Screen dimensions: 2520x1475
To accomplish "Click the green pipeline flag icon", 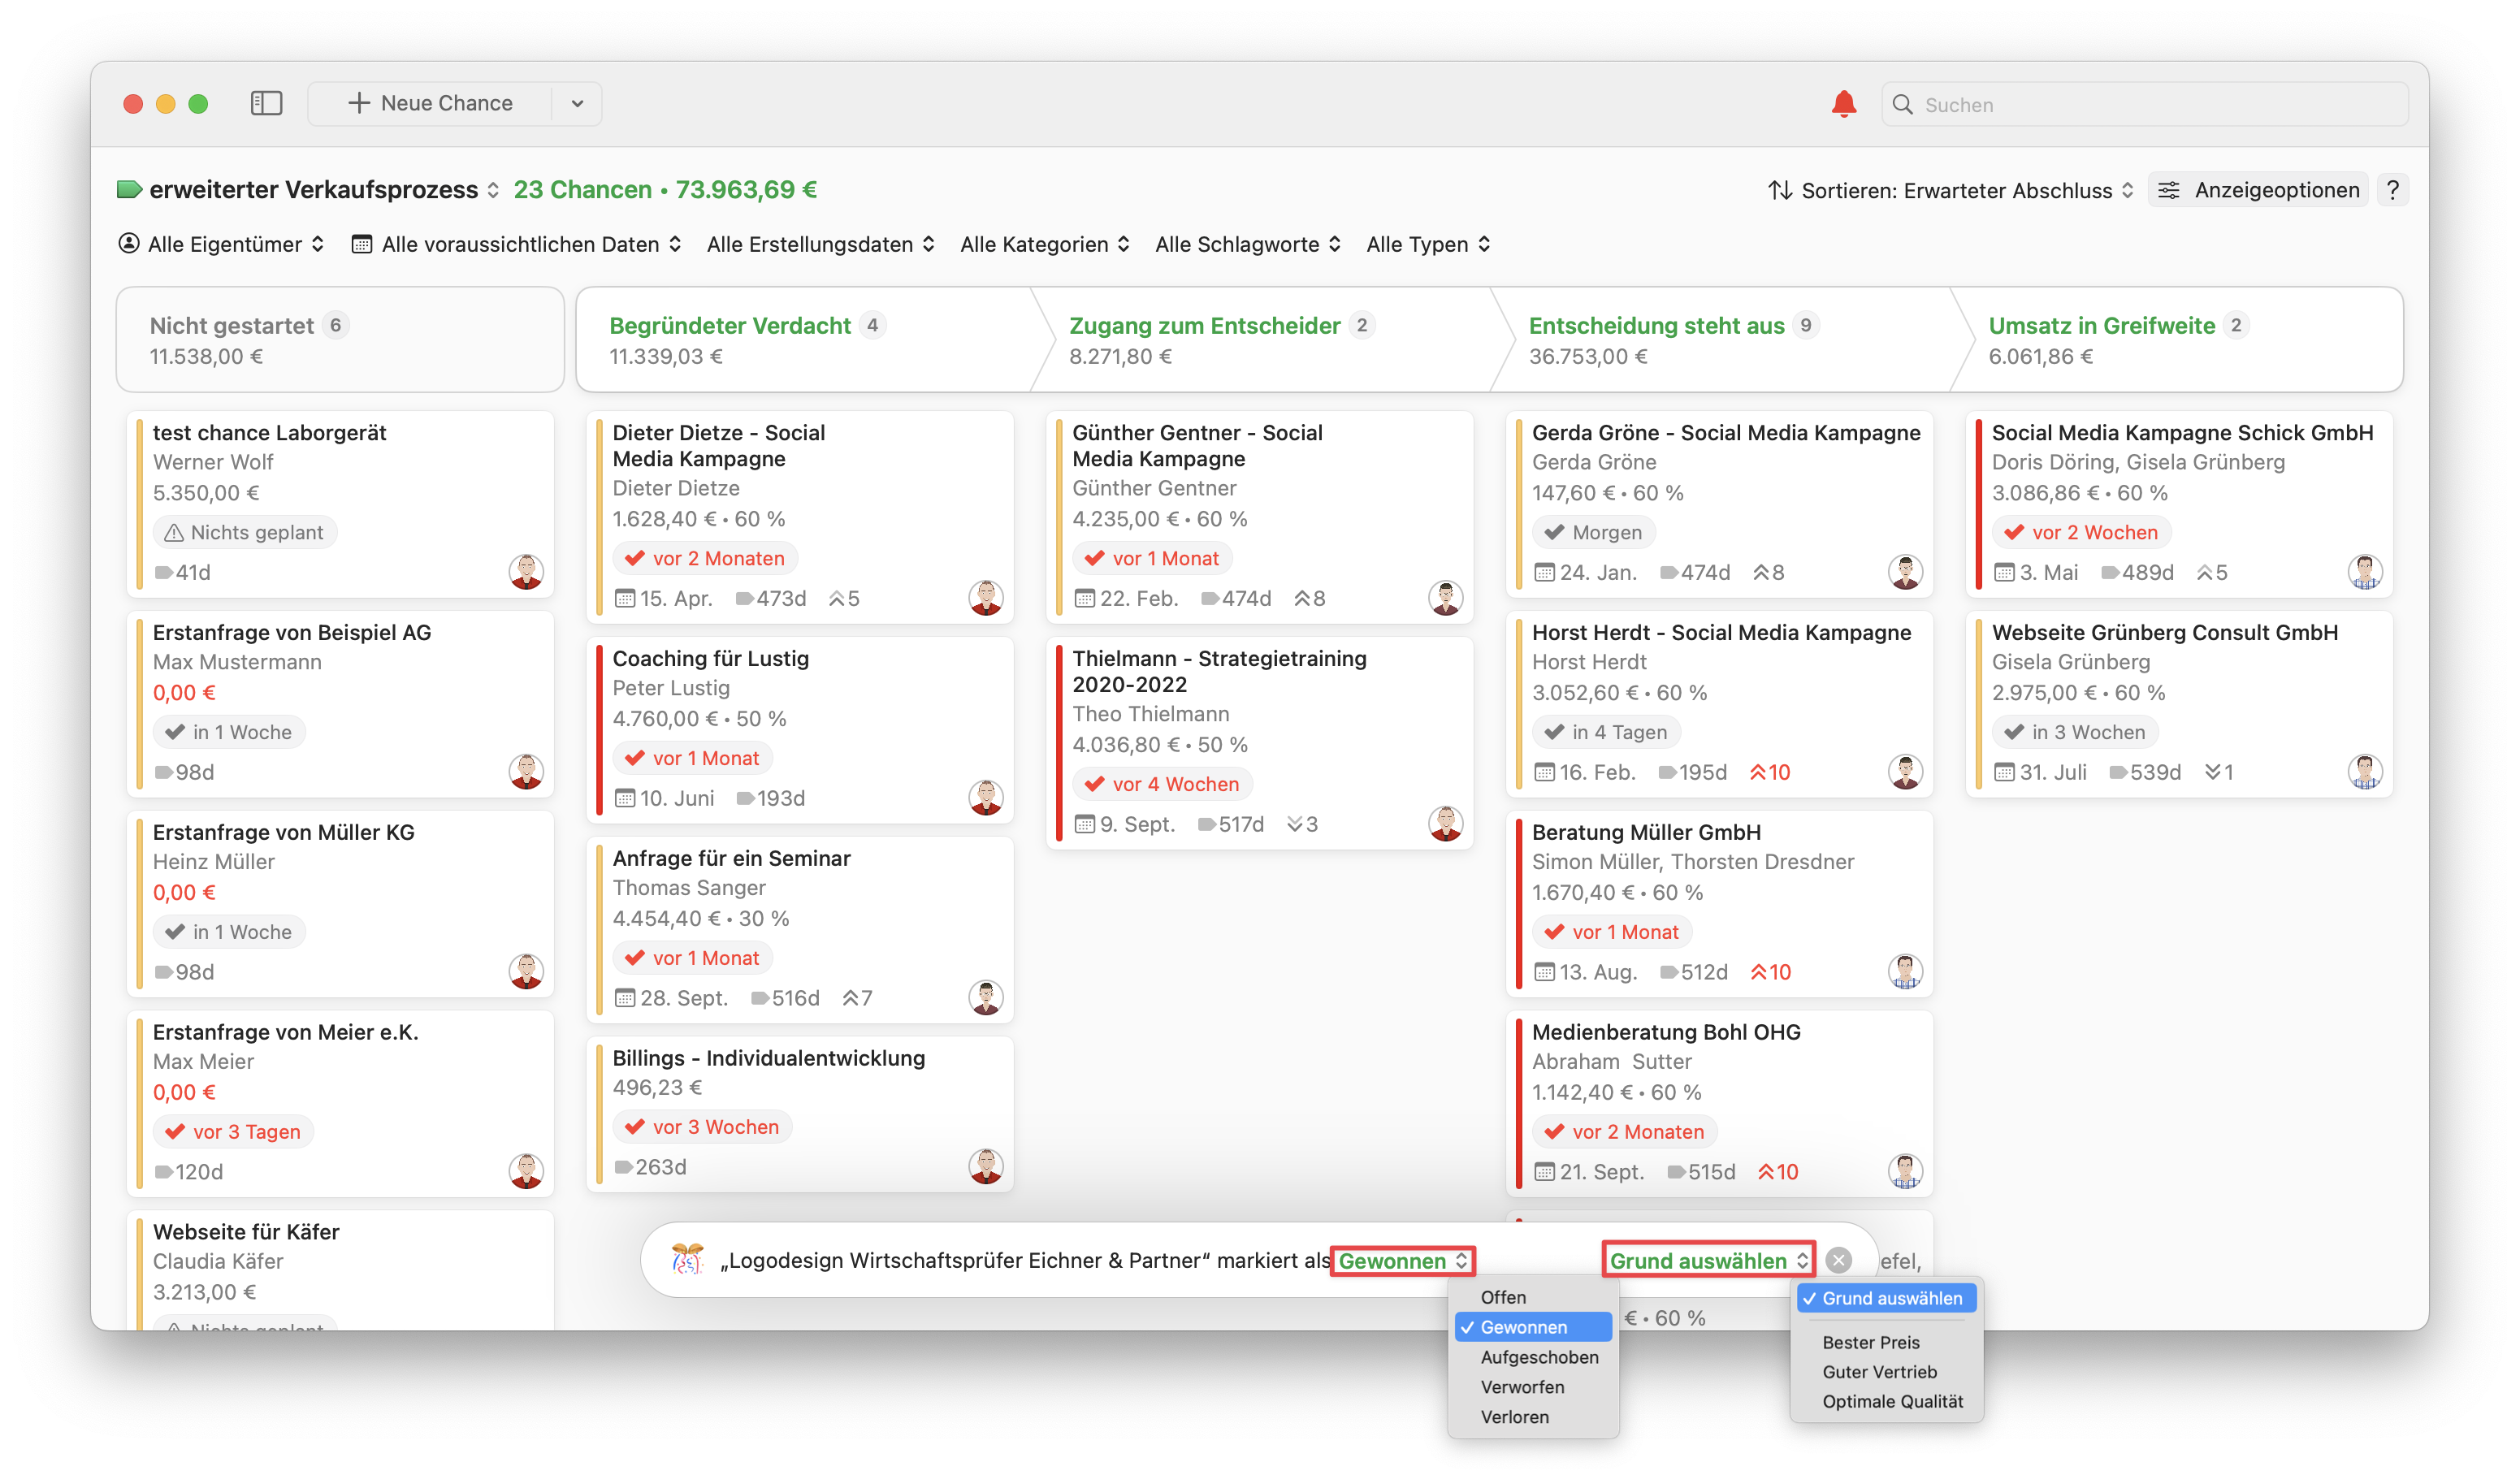I will pos(129,189).
